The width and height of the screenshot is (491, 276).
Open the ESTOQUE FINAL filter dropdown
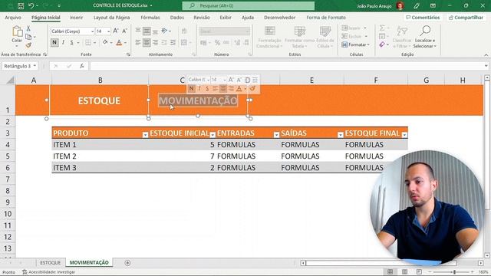[404, 135]
